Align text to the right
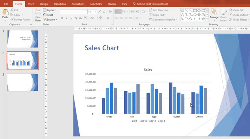This screenshot has width=250, height=139. pyautogui.click(x=126, y=18)
